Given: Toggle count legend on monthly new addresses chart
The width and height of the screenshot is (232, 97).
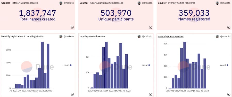Looking at the screenshot, I should [146, 65].
